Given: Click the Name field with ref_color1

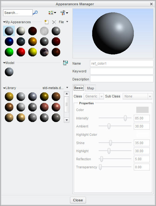Looking at the screenshot, I should tap(122, 63).
